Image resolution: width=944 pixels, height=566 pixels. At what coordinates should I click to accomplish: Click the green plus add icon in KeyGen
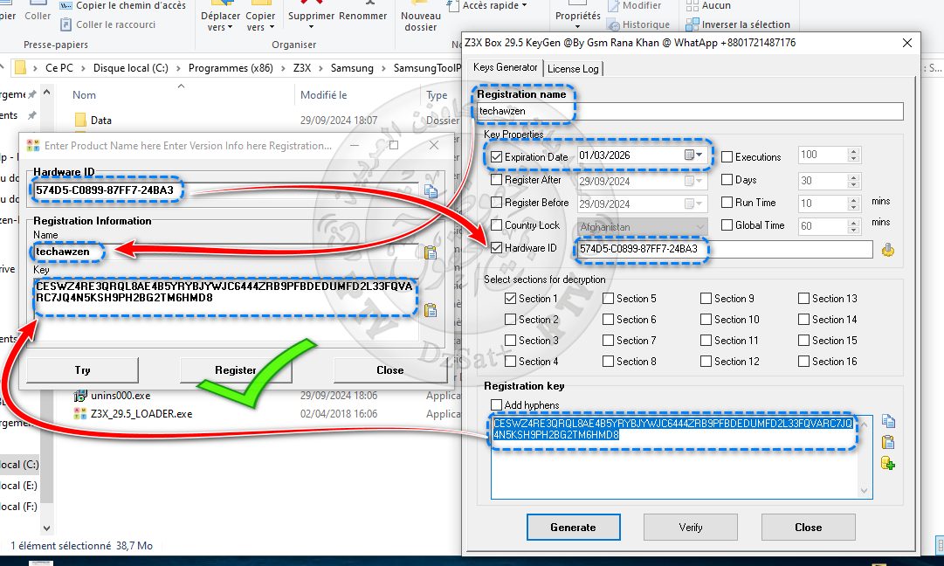tap(888, 463)
